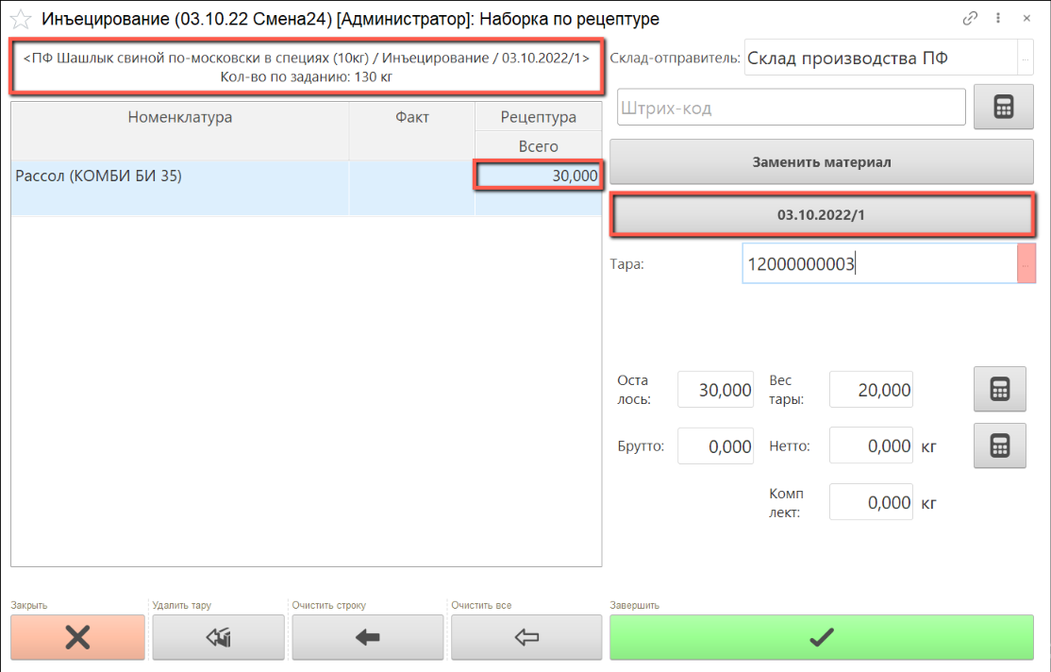Open Склад-отправитель selection ellipsis

1026,59
